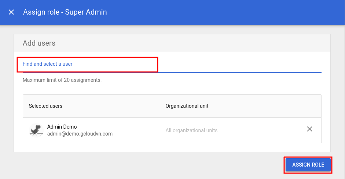The image size is (345, 179).
Task: Click the blank area between the email and 'All organizational units'
Action: [139, 130]
